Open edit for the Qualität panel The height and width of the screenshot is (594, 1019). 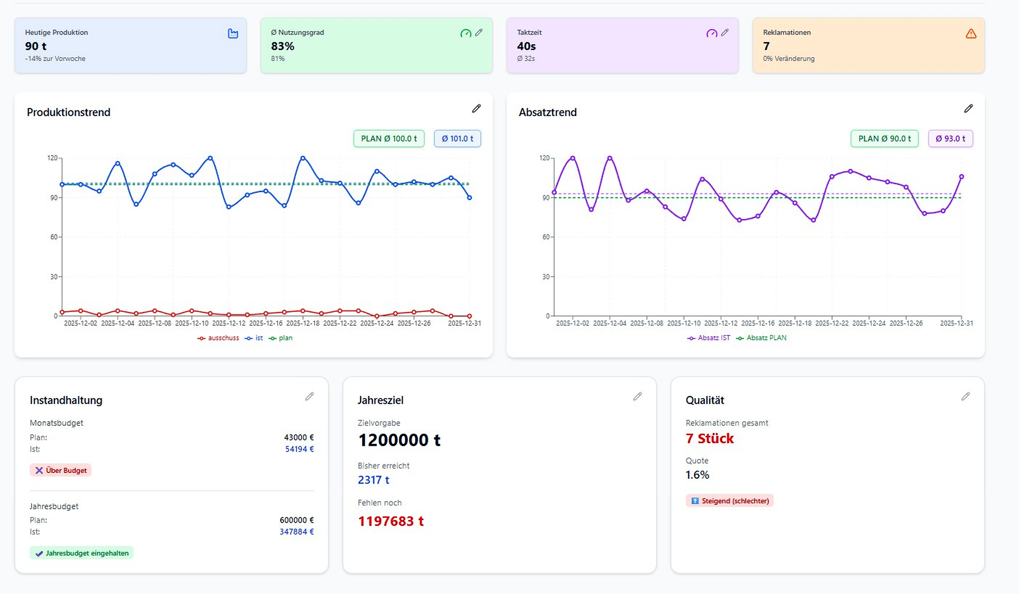(x=965, y=396)
